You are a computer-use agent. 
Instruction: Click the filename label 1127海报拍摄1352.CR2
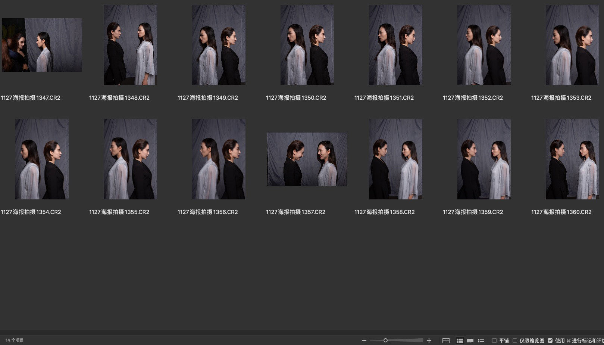(x=473, y=98)
